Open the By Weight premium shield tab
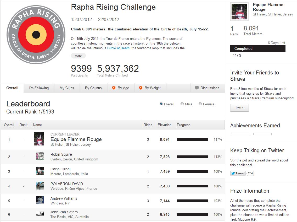Image resolution: width=297 pixels, height=222 pixels. 150,88
